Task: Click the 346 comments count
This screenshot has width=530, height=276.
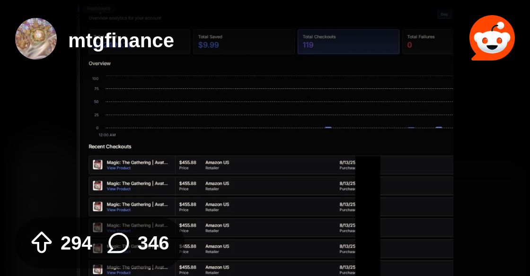Action: pos(153,243)
